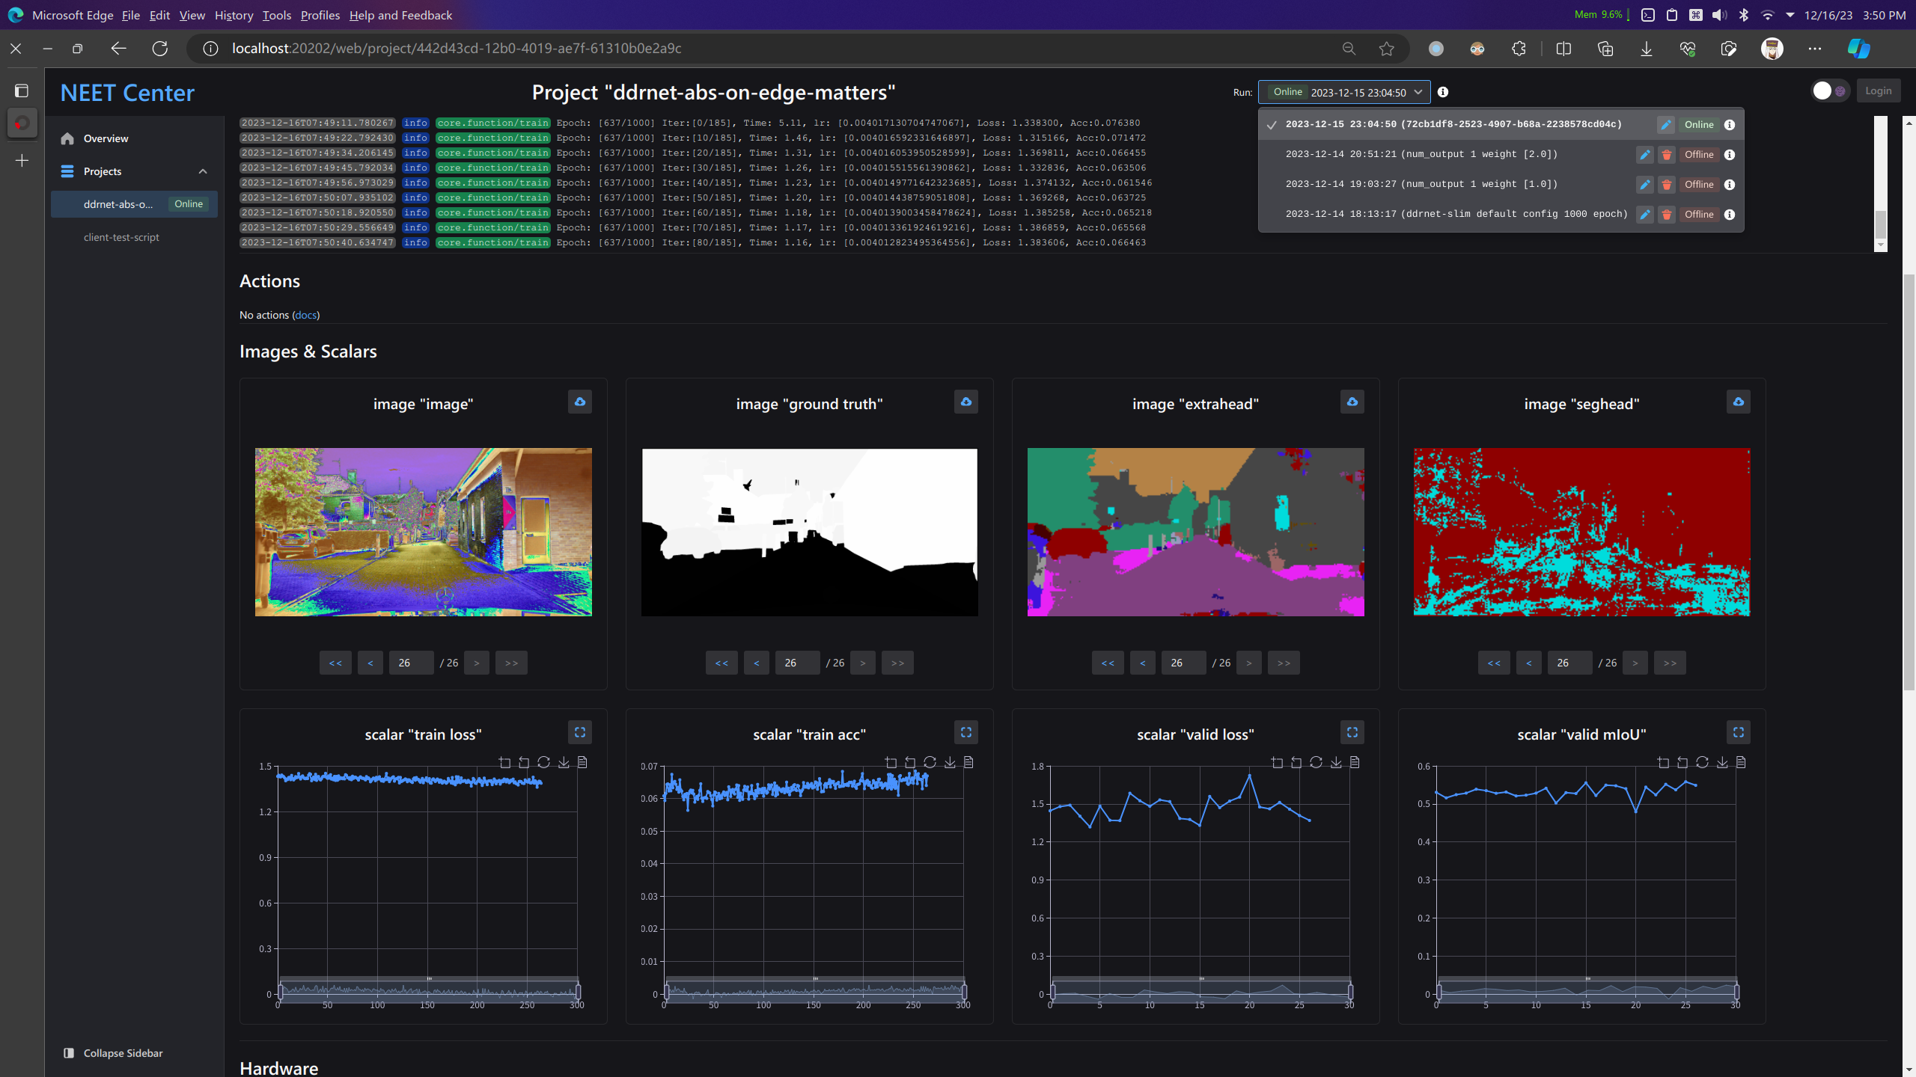Open Bluetooth status in menu bar

coord(1744,15)
